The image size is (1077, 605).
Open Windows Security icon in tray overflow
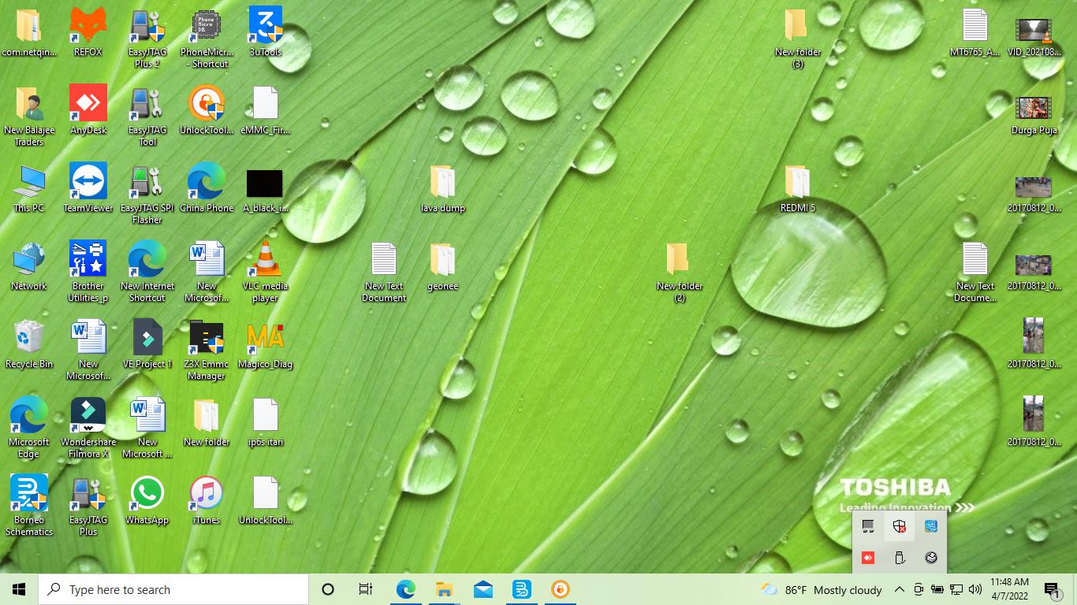(x=900, y=526)
